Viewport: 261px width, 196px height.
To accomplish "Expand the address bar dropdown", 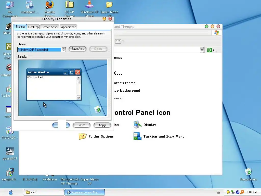I will pyautogui.click(x=202, y=50).
